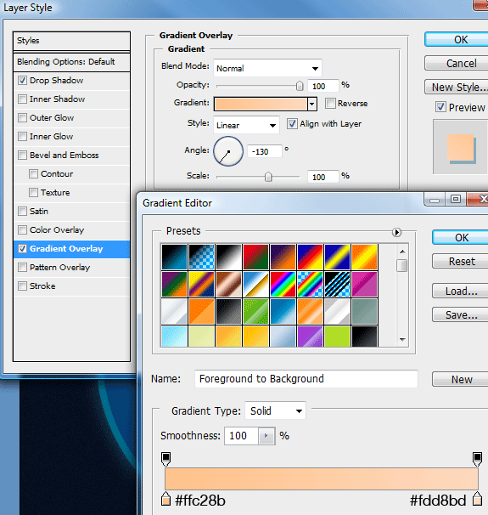The image size is (488, 515).
Task: Open the Gradient Type dropdown
Action: 275,410
